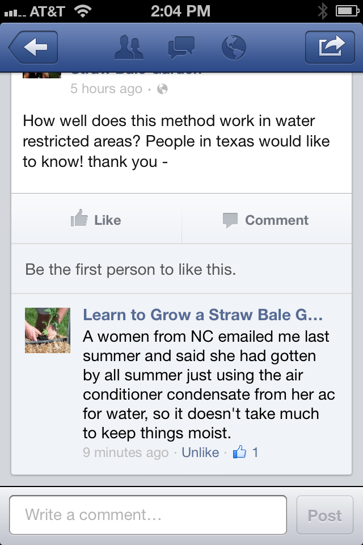Tap the status bar clock

coord(181,11)
